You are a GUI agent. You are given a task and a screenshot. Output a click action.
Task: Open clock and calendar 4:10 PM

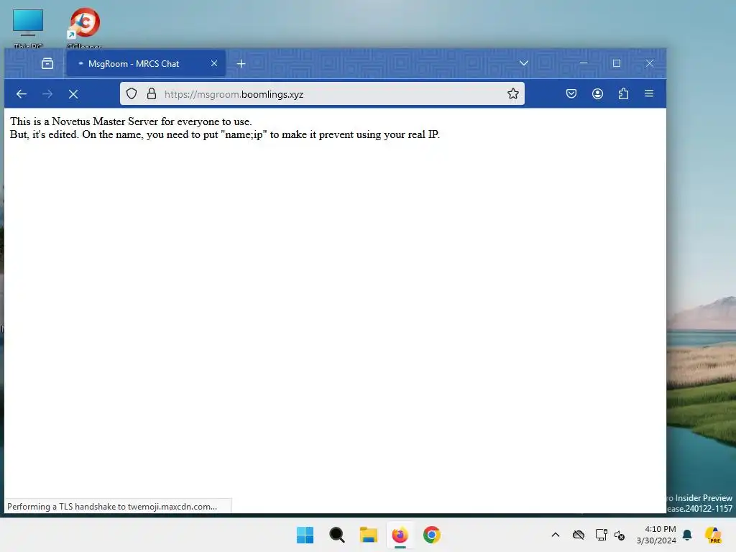coord(656,535)
